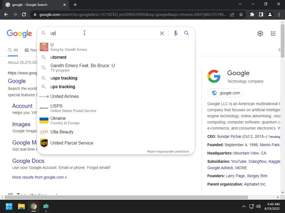Pick 'Gareth Emery Feat. Bo Bruce: U' suggestion
Image resolution: width=285 pixels, height=213 pixels.
pyautogui.click(x=116, y=68)
